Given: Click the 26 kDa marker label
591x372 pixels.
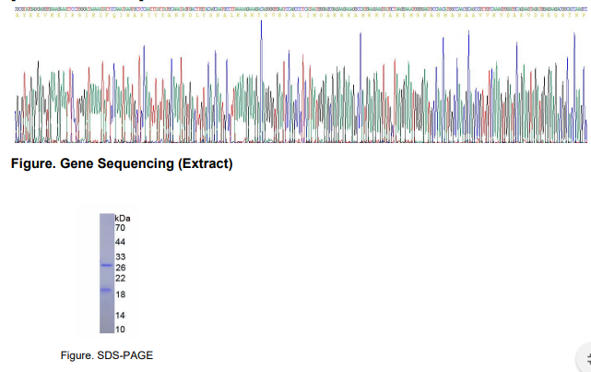Looking at the screenshot, I should point(120,268).
